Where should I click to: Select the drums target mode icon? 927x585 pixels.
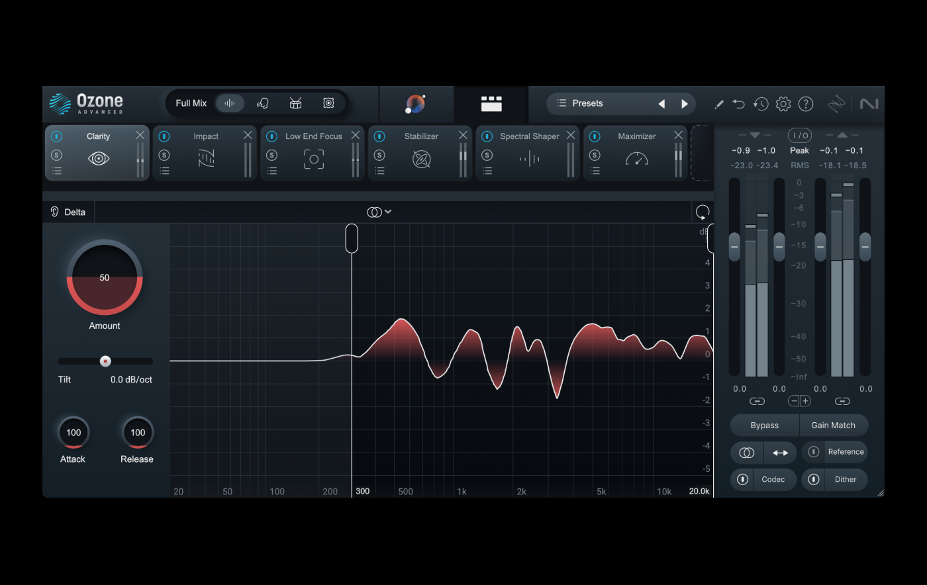click(x=295, y=103)
